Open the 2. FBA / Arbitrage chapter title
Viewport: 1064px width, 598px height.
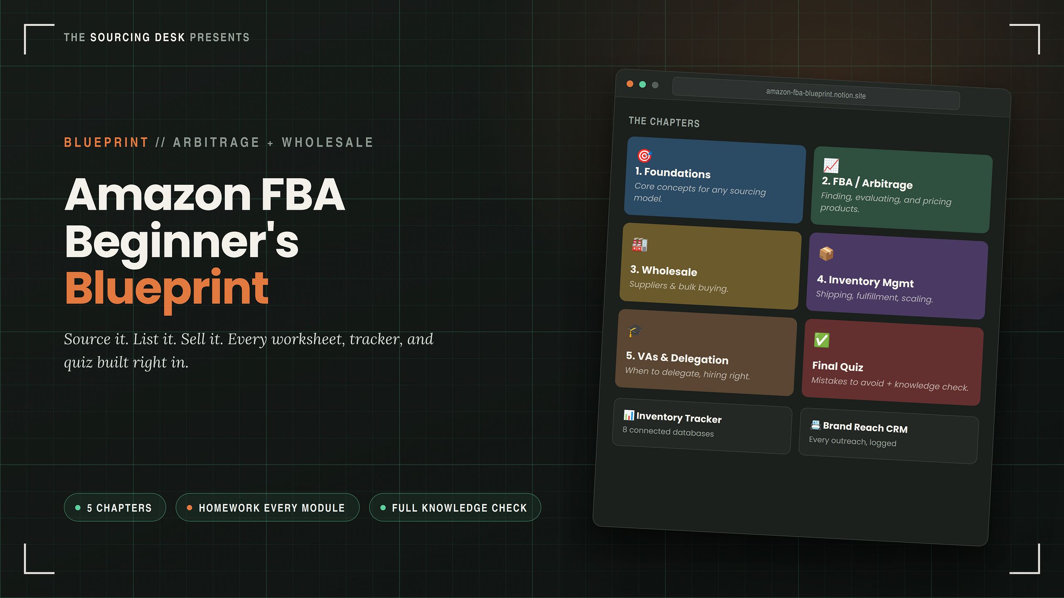(867, 183)
